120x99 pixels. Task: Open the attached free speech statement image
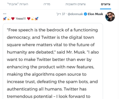point(53,61)
